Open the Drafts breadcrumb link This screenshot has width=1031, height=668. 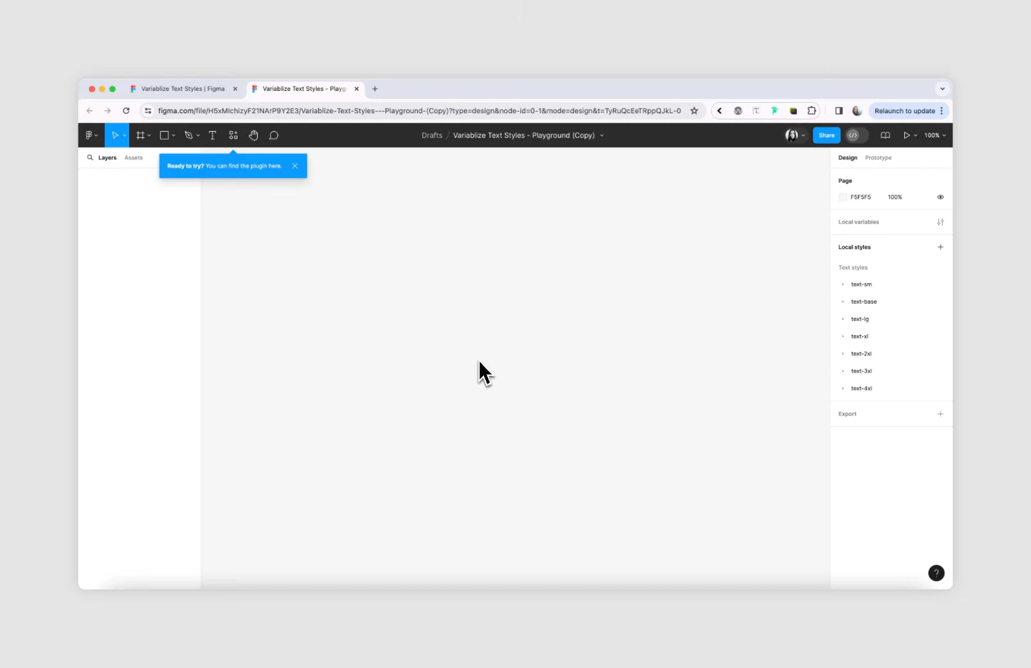point(432,135)
